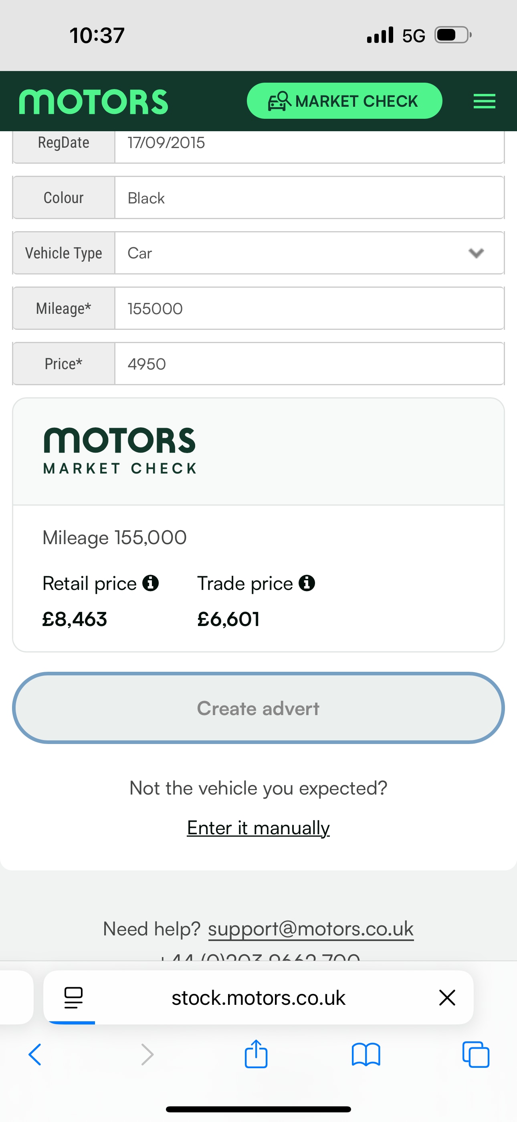Tap the Safari share icon
The image size is (517, 1122).
pyautogui.click(x=256, y=1054)
